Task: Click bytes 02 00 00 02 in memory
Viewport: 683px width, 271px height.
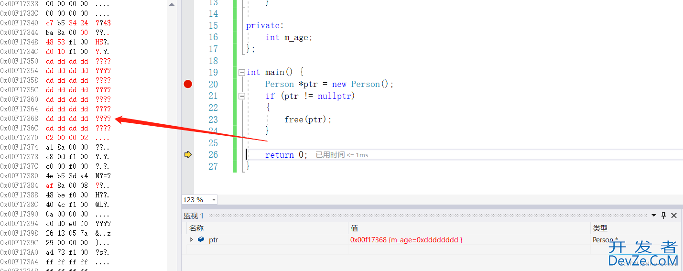Action: [x=67, y=138]
